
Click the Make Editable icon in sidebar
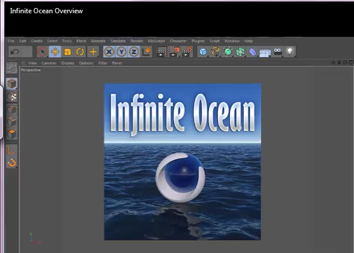11,68
